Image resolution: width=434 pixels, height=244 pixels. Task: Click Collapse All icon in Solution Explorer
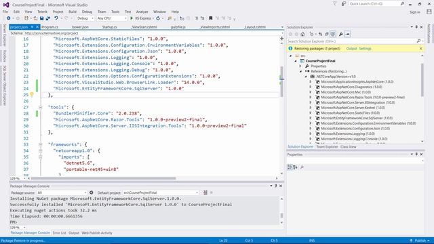coord(327,35)
